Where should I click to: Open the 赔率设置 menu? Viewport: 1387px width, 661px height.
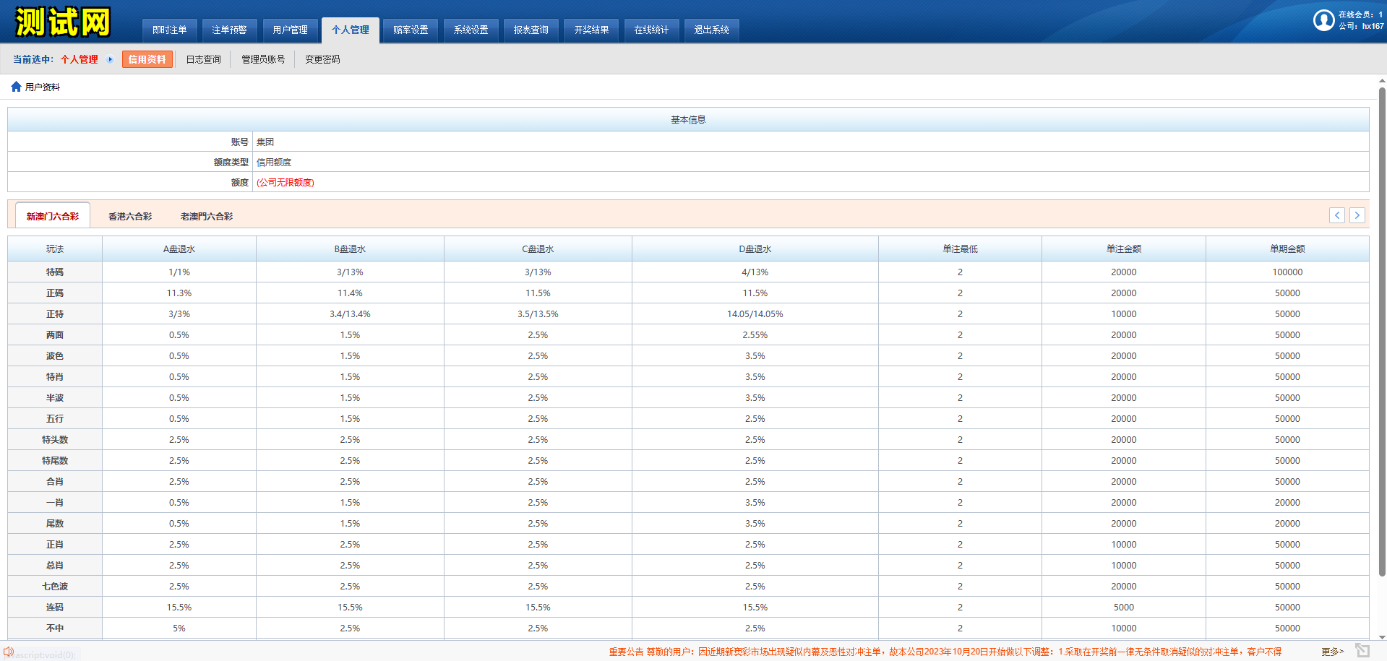point(411,30)
